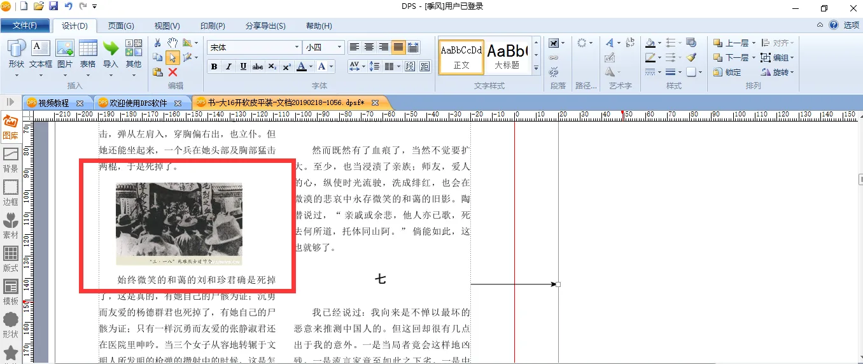Select the hand pan tool
This screenshot has width=863, height=364.
[172, 43]
